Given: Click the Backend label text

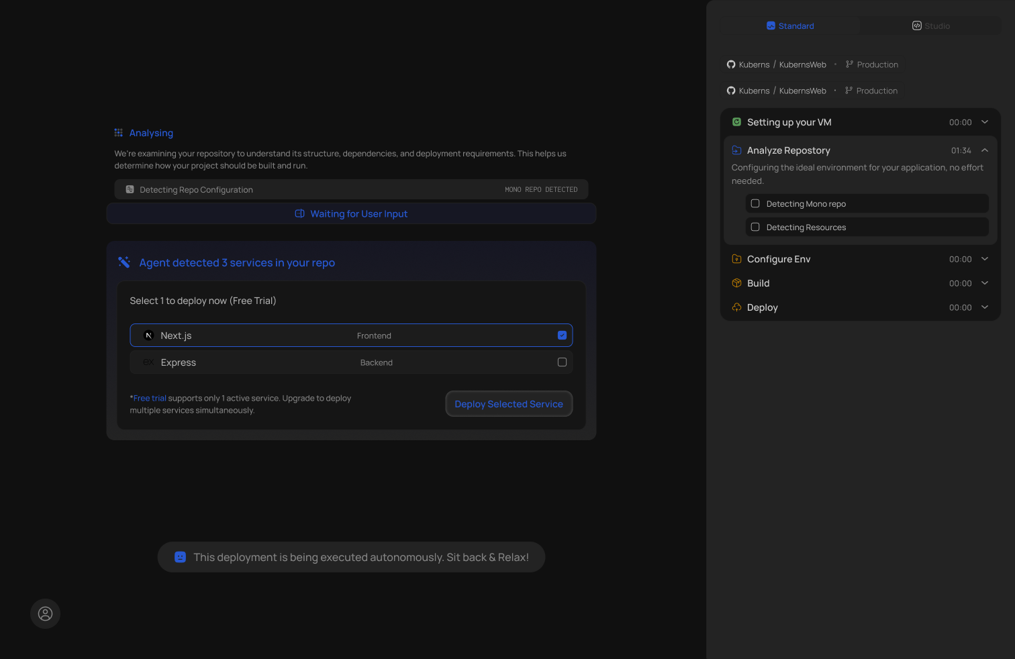Looking at the screenshot, I should pos(377,362).
